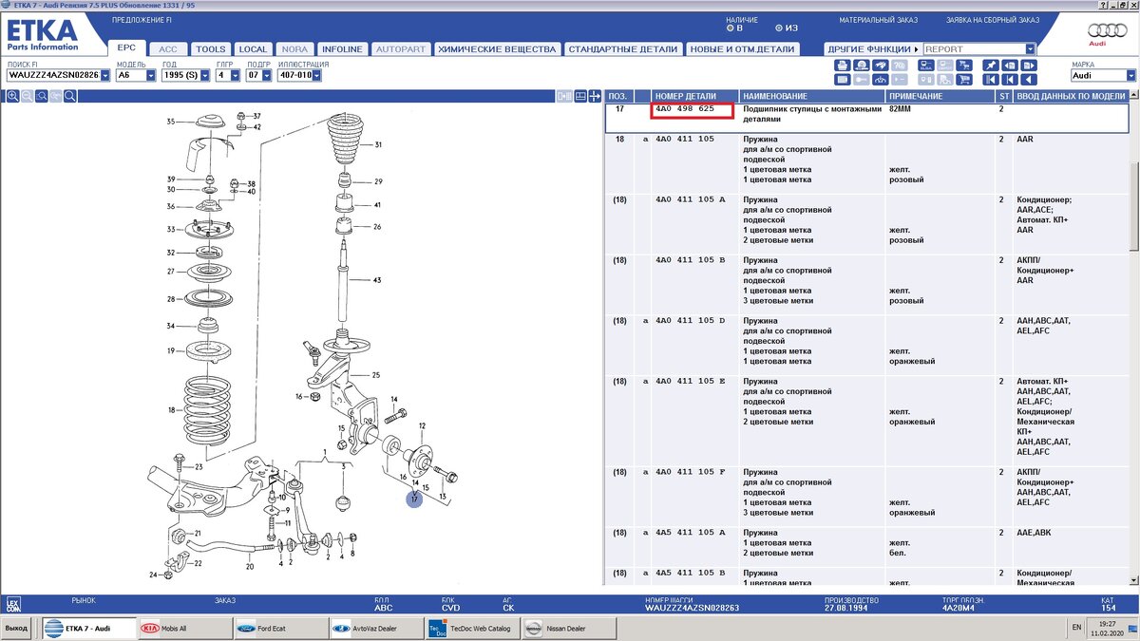Click the ELSA monitor toolbar icon

pyautogui.click(x=926, y=65)
